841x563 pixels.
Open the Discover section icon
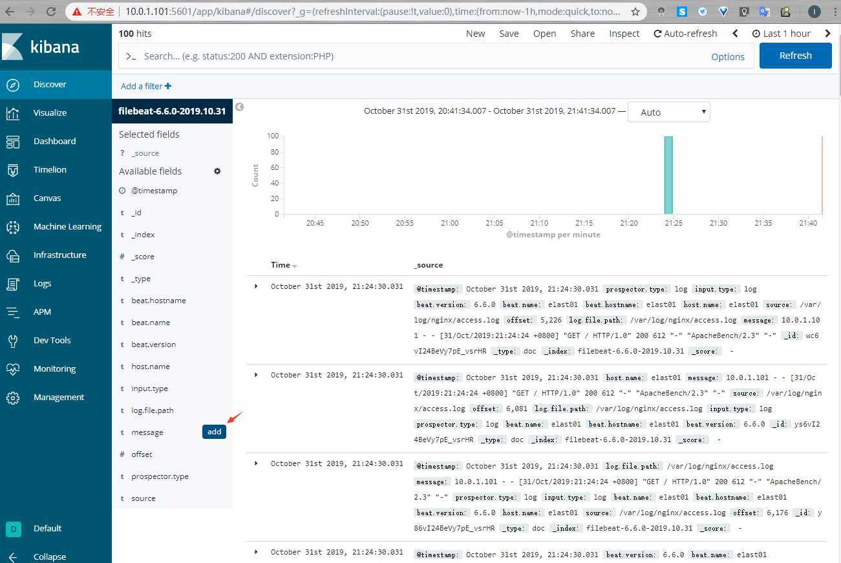(x=13, y=85)
